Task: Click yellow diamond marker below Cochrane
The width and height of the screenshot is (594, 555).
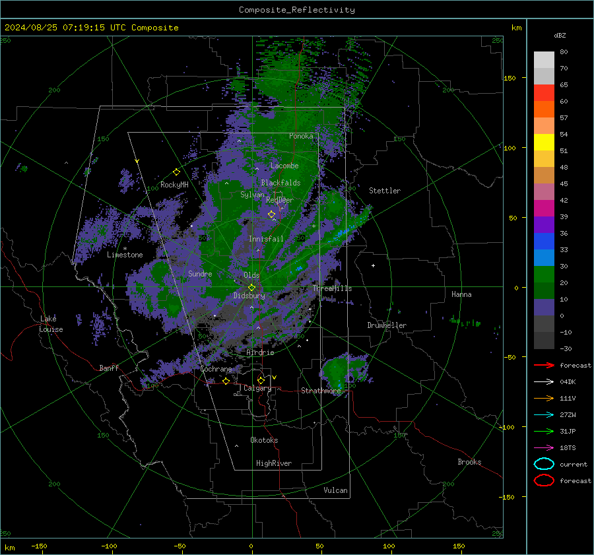Action: point(226,381)
